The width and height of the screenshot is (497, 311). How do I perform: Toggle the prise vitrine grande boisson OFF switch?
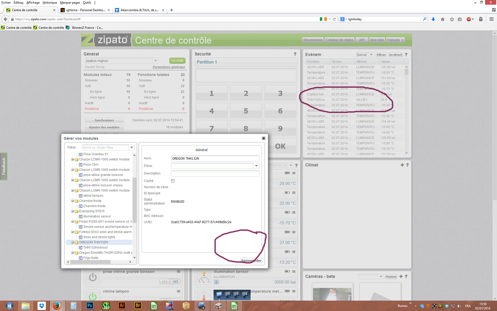tap(170, 281)
